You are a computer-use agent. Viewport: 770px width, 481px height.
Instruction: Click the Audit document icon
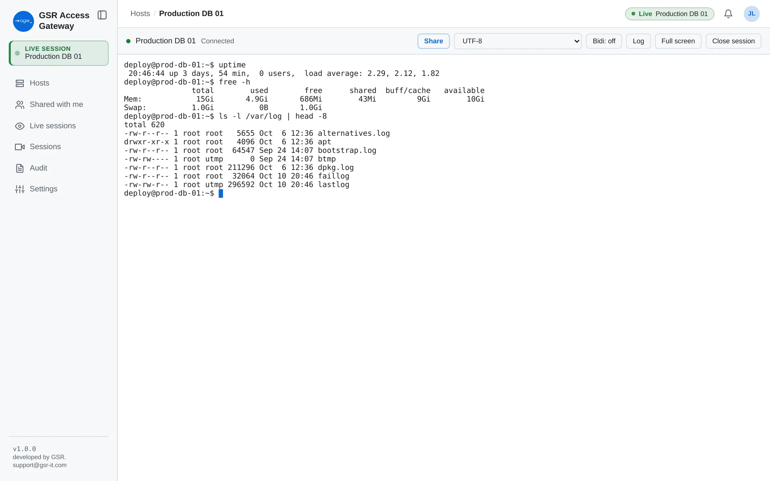[x=20, y=168]
